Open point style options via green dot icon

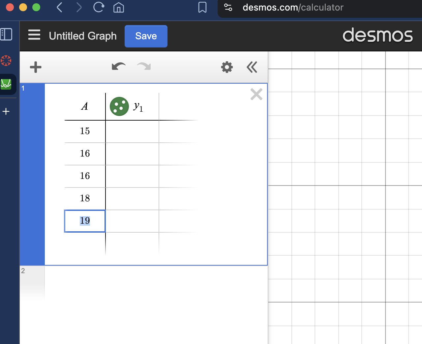pos(119,106)
